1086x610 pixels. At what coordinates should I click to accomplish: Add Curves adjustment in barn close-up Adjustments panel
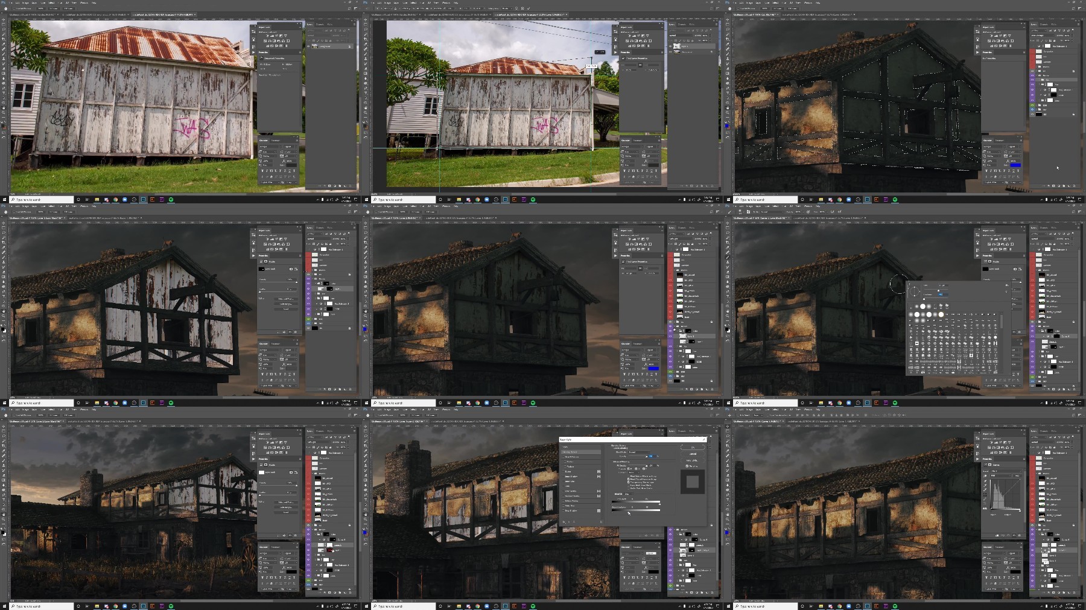coord(276,36)
